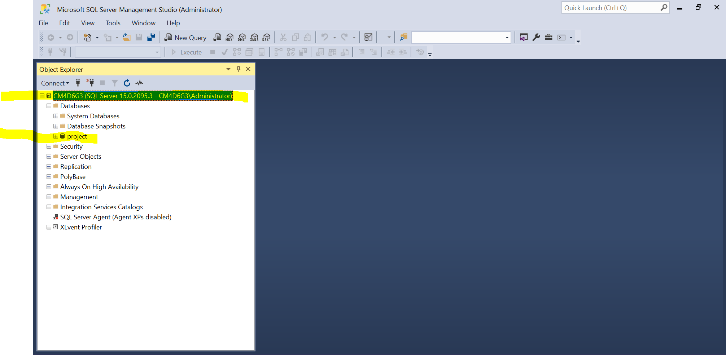The height and width of the screenshot is (355, 726).
Task: Expand the PolyBase folder
Action: pyautogui.click(x=49, y=177)
